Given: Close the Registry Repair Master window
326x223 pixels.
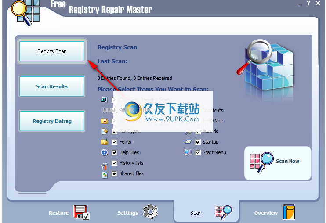Looking at the screenshot, I should [x=318, y=3].
